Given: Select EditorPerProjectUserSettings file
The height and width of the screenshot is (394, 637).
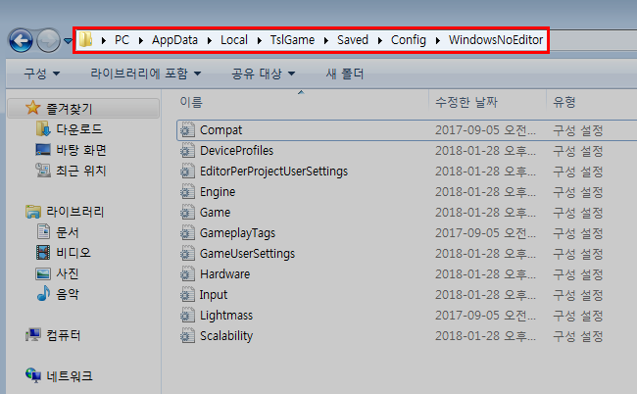Looking at the screenshot, I should click(x=273, y=172).
